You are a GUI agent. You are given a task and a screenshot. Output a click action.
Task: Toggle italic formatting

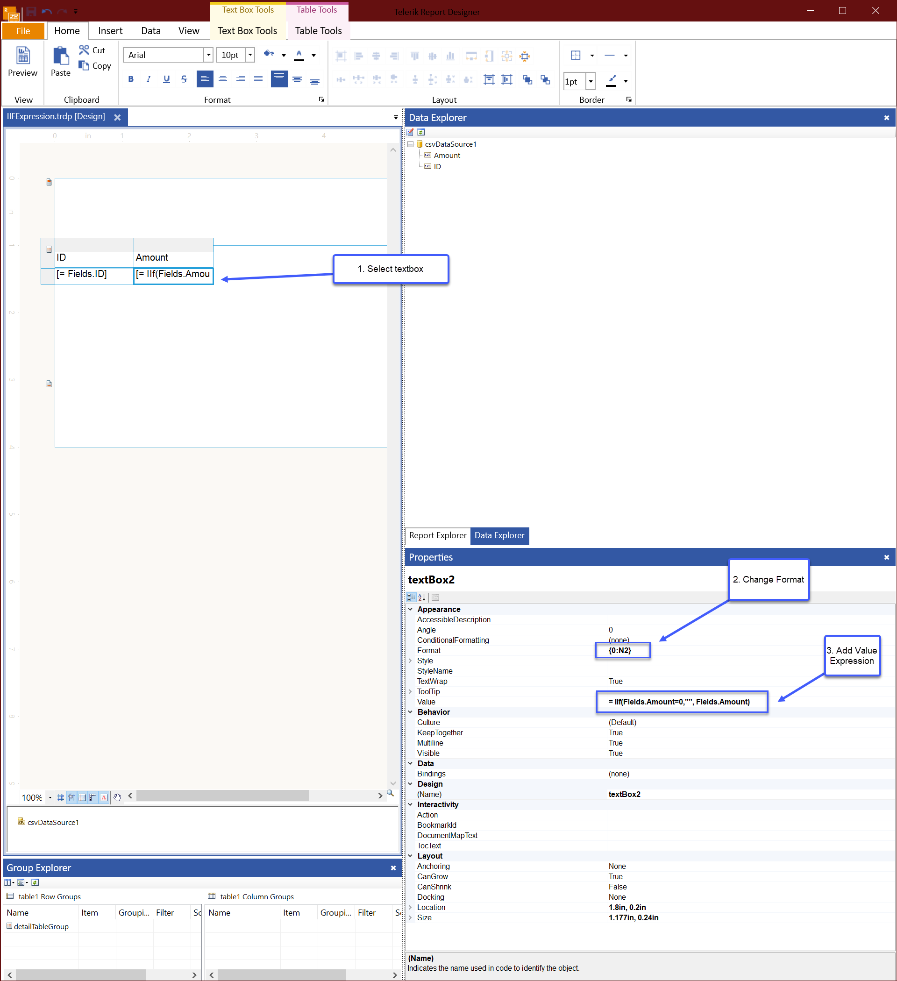[149, 79]
